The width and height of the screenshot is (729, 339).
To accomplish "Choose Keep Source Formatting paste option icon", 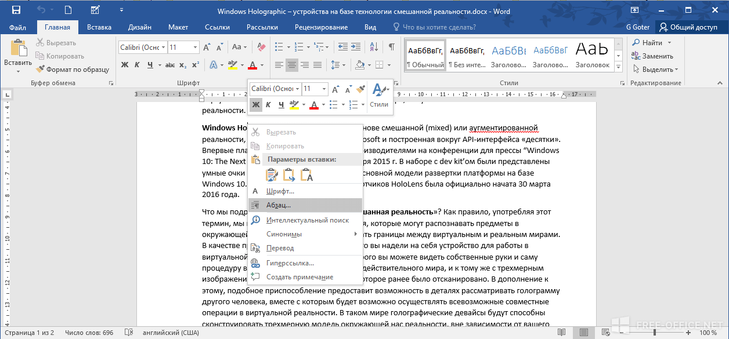I will [x=271, y=174].
